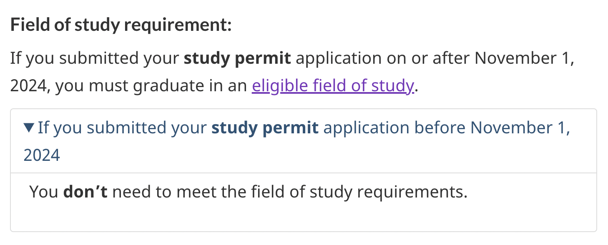Image resolution: width=608 pixels, height=245 pixels.
Task: Click the word "You" in the expanded panel
Action: click(x=44, y=192)
